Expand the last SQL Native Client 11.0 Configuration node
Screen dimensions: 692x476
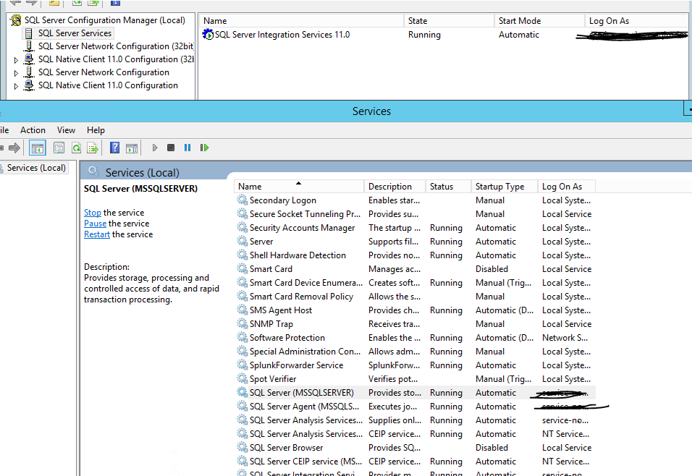17,85
